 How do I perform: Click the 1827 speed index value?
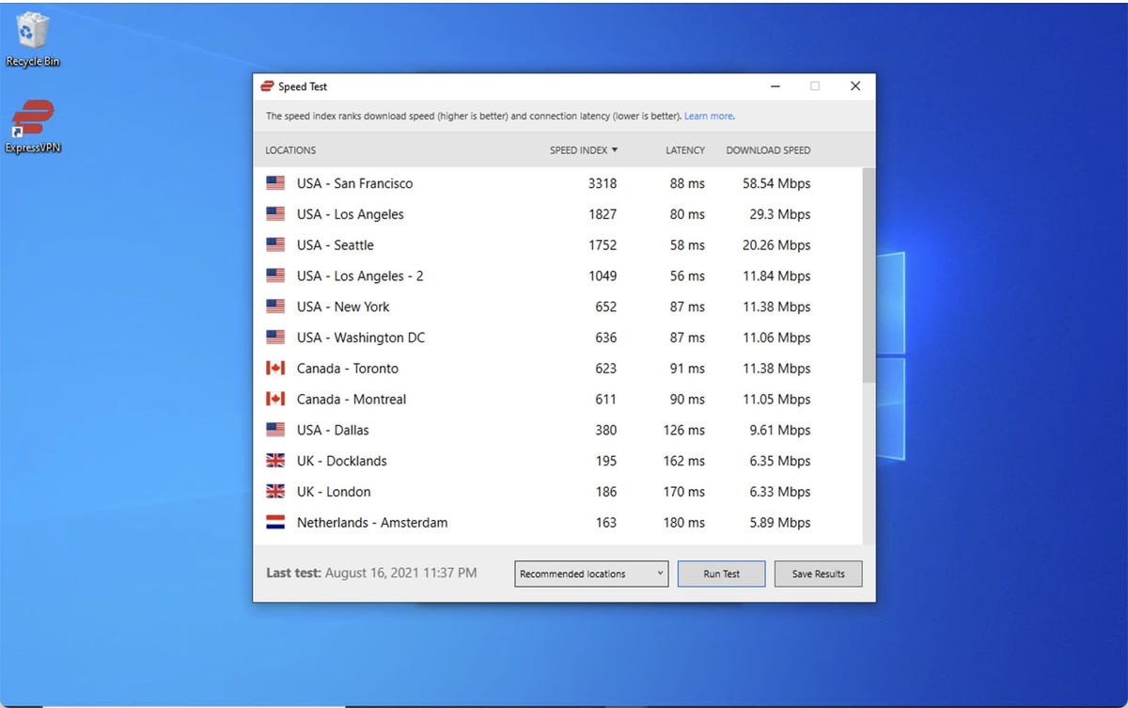[x=603, y=214]
